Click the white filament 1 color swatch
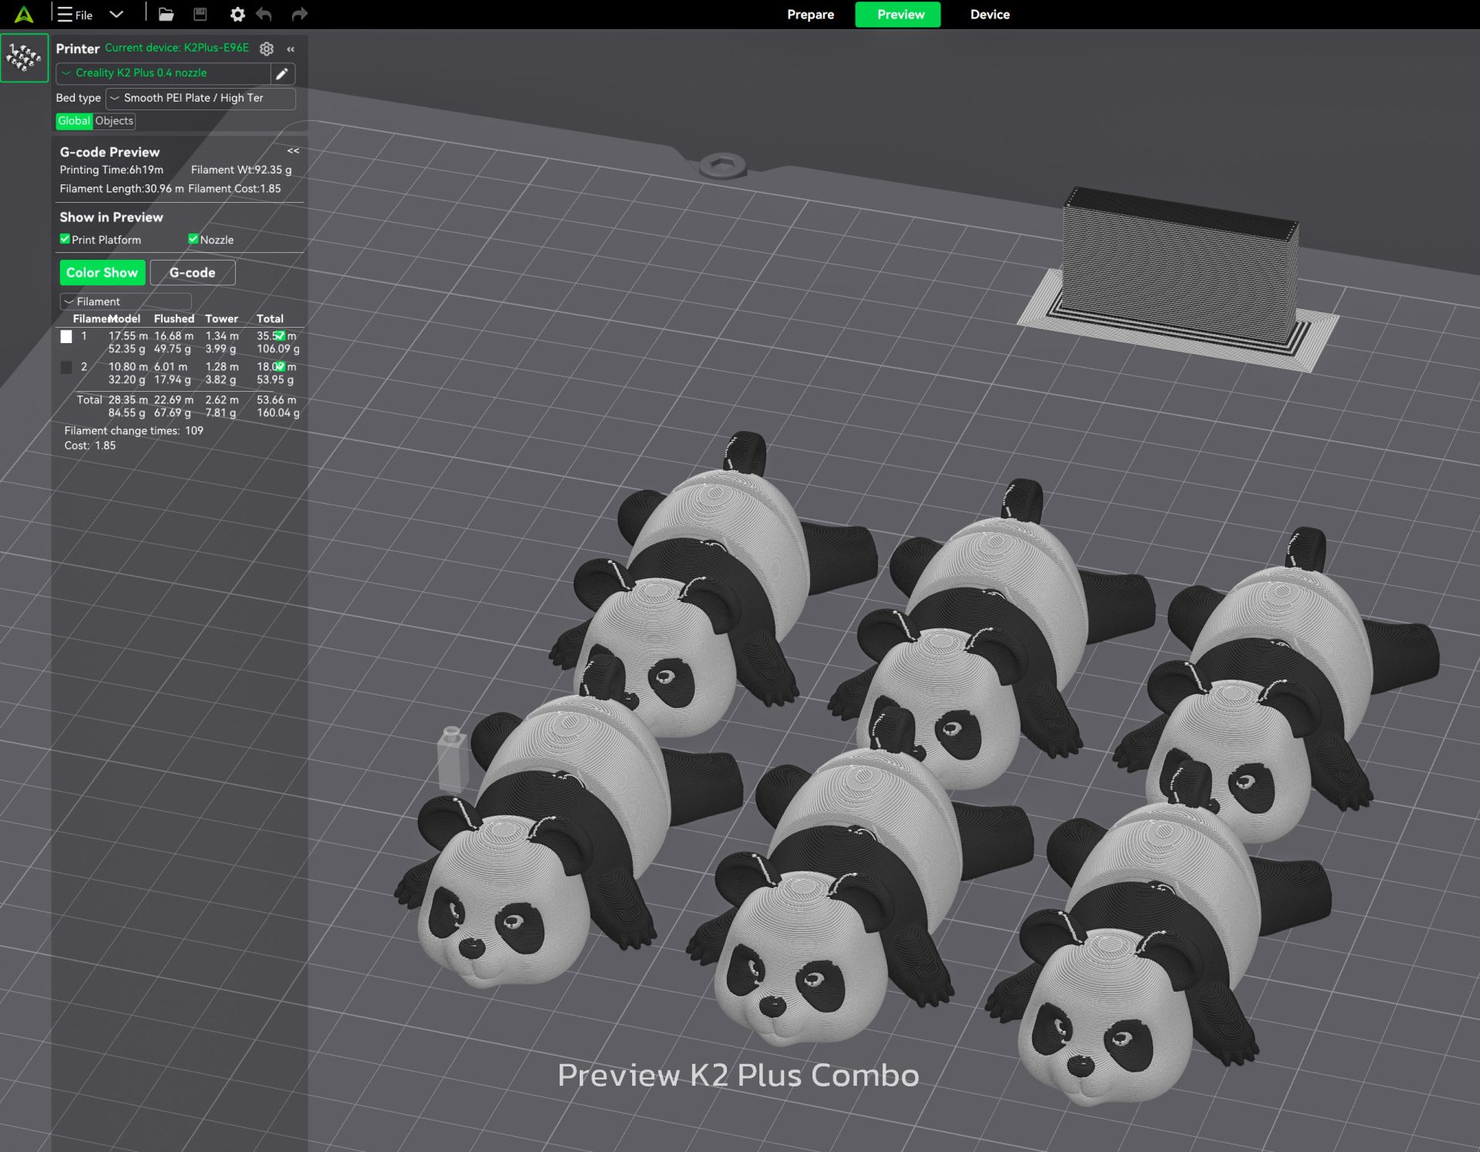 pos(66,336)
